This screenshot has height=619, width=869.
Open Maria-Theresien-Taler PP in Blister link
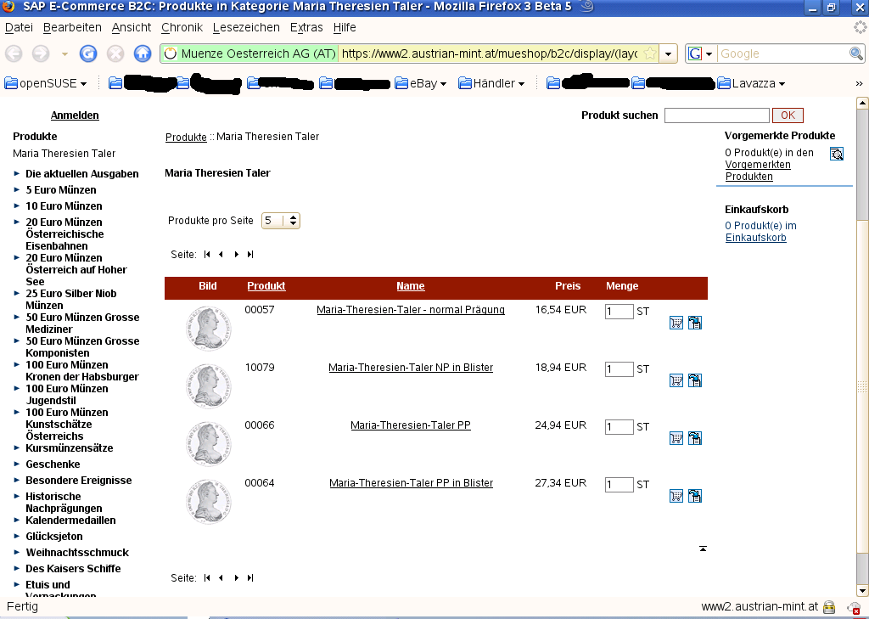click(412, 483)
